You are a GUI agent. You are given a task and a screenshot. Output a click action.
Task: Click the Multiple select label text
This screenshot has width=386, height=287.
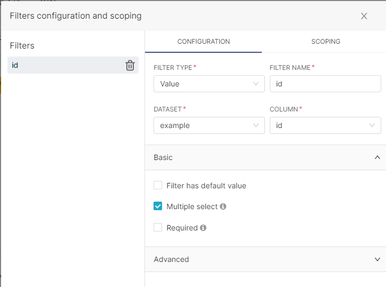pos(192,206)
